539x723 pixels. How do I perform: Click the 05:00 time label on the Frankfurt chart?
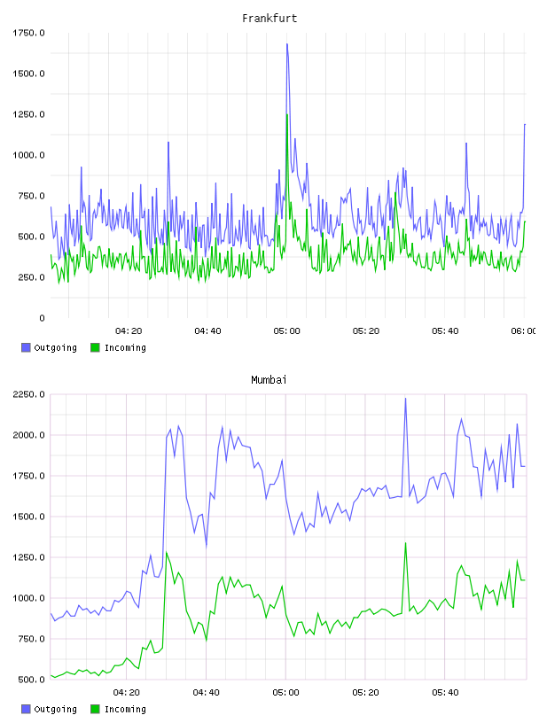coord(286,331)
